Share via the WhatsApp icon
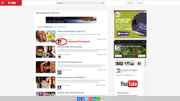 click(98, 99)
